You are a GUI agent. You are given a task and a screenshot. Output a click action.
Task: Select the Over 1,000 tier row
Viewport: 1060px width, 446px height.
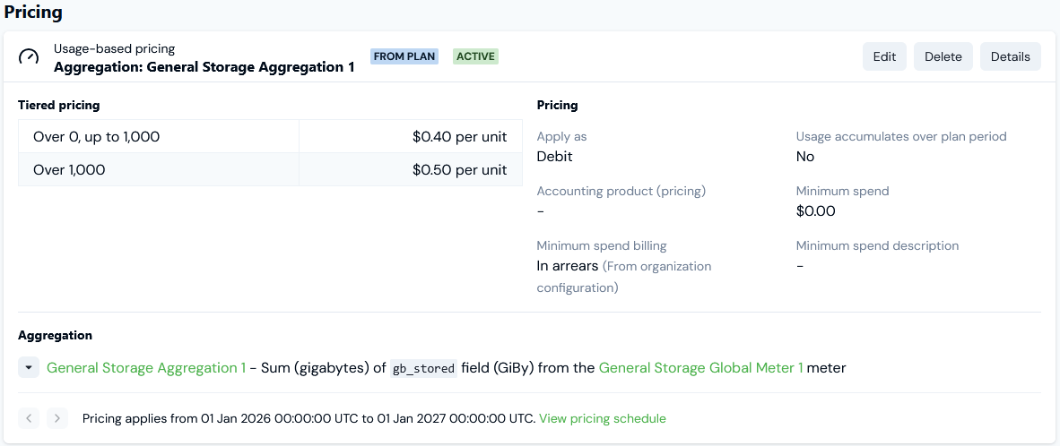click(270, 170)
